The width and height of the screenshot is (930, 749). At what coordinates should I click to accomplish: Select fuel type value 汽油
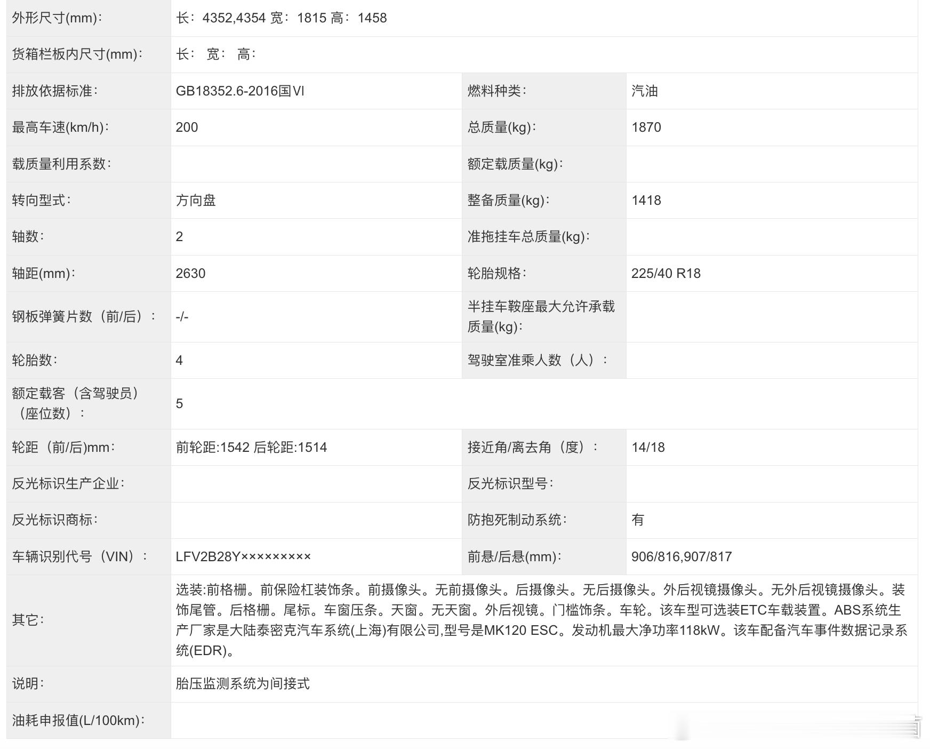pos(644,91)
